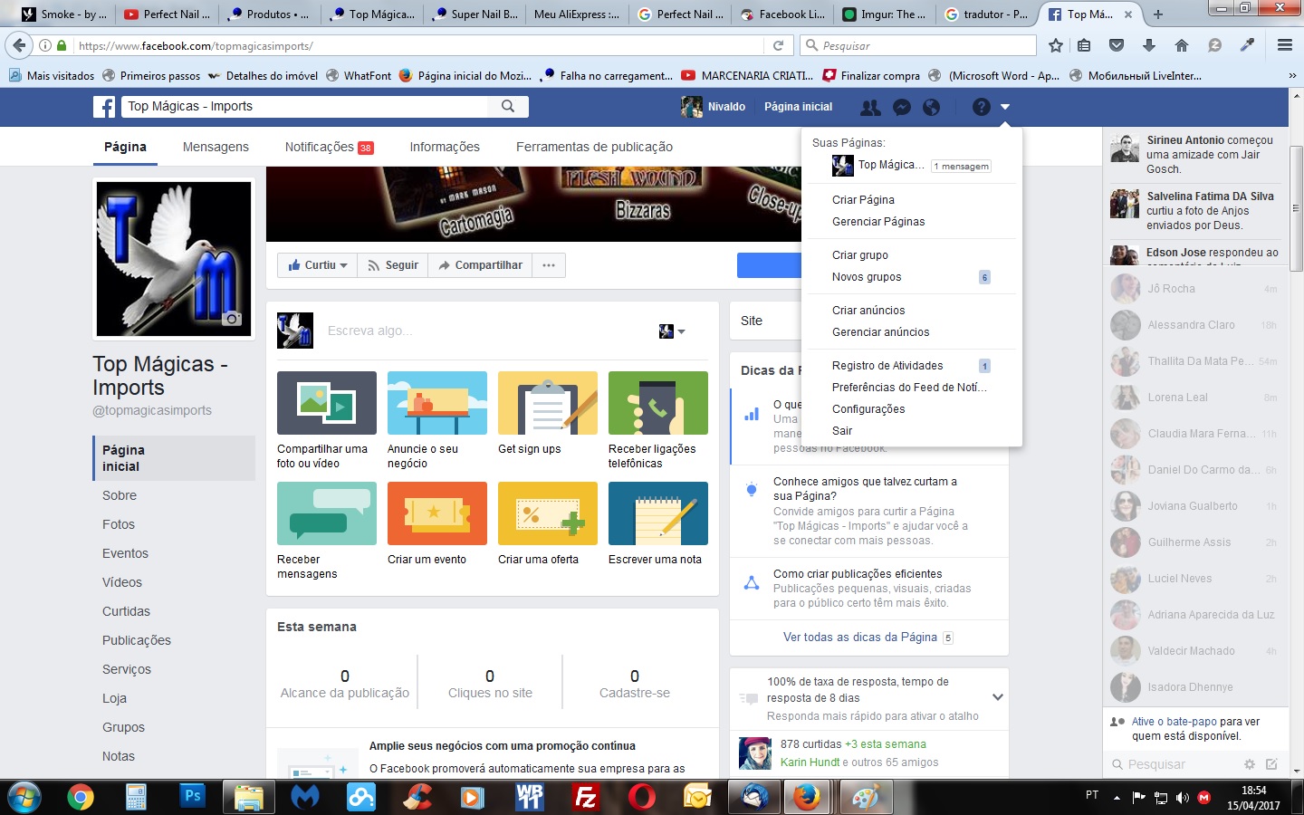The image size is (1304, 815).
Task: Collapse the account dropdown arrow
Action: click(x=1005, y=108)
